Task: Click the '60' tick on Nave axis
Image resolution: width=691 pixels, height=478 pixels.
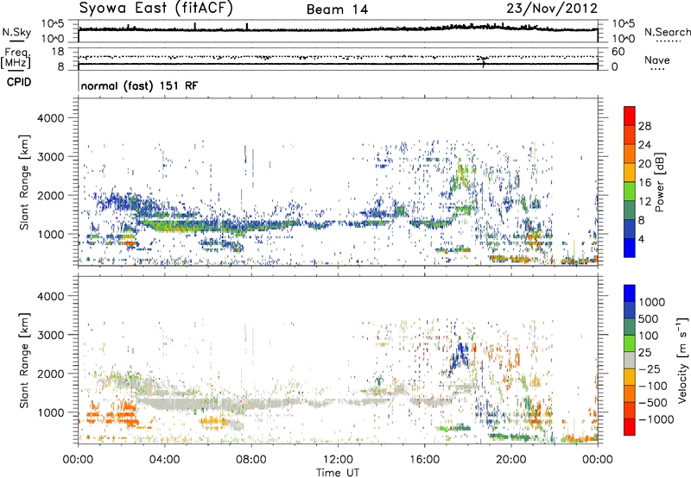Action: [x=618, y=52]
